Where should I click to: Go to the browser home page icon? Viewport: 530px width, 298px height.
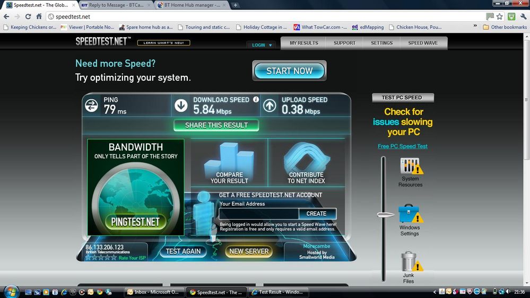coord(39,16)
